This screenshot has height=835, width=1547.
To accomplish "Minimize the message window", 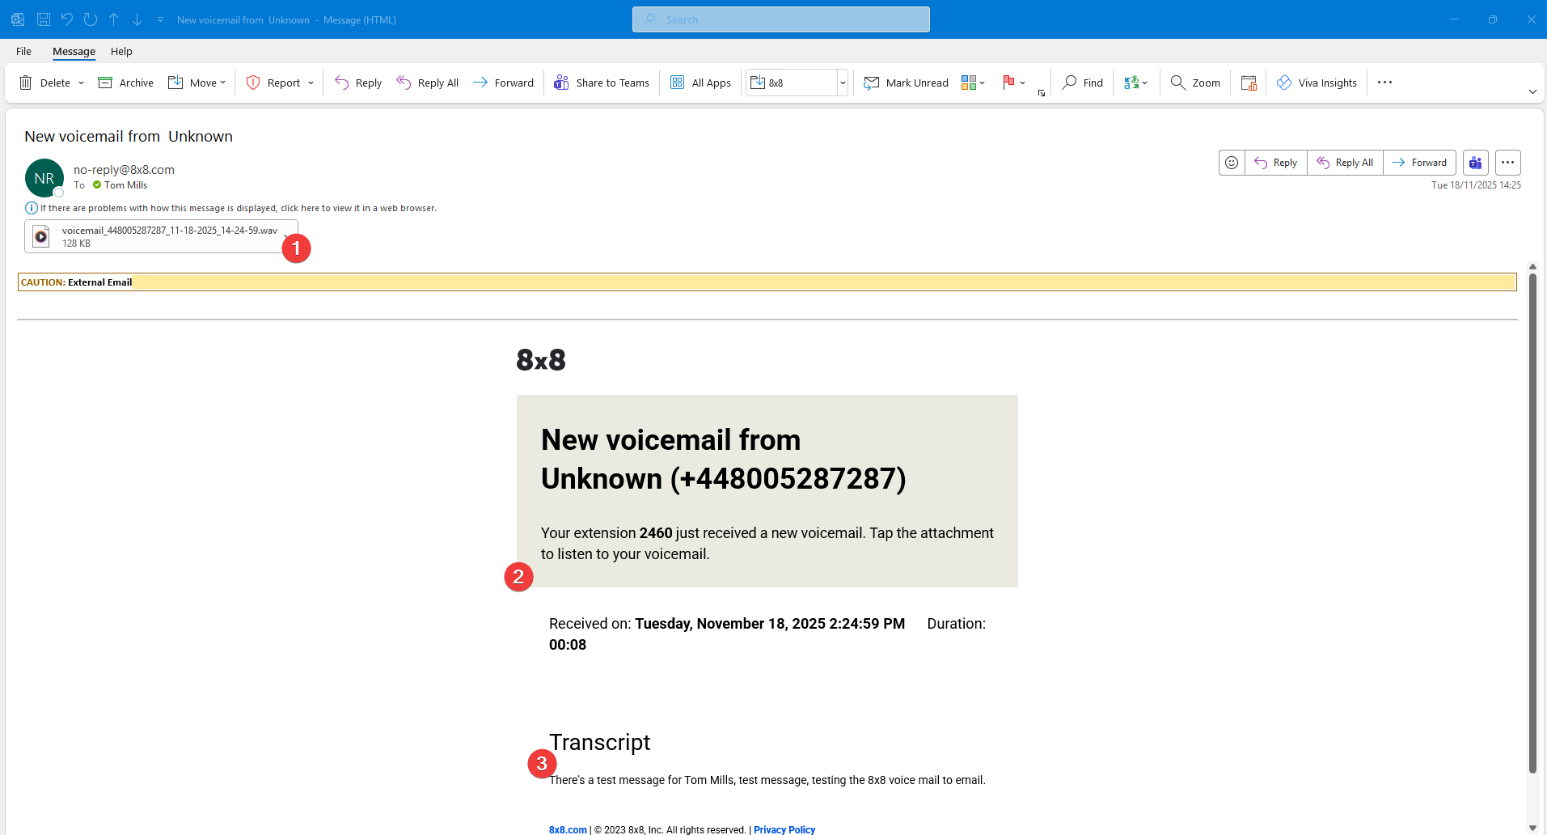I will pyautogui.click(x=1454, y=19).
